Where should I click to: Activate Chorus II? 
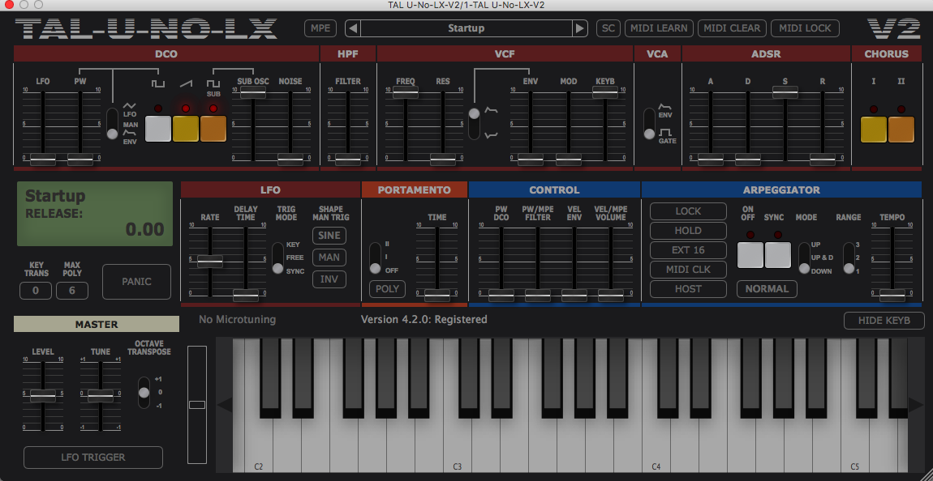tap(901, 129)
